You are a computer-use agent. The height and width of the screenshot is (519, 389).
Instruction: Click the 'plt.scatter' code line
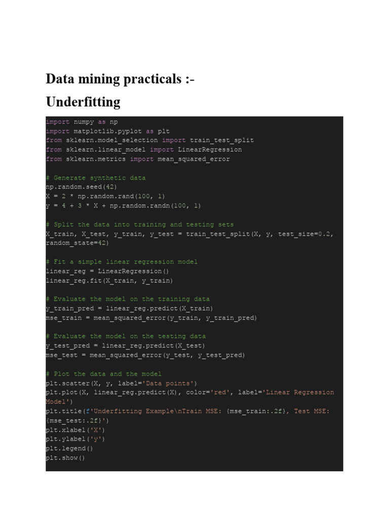(x=122, y=383)
